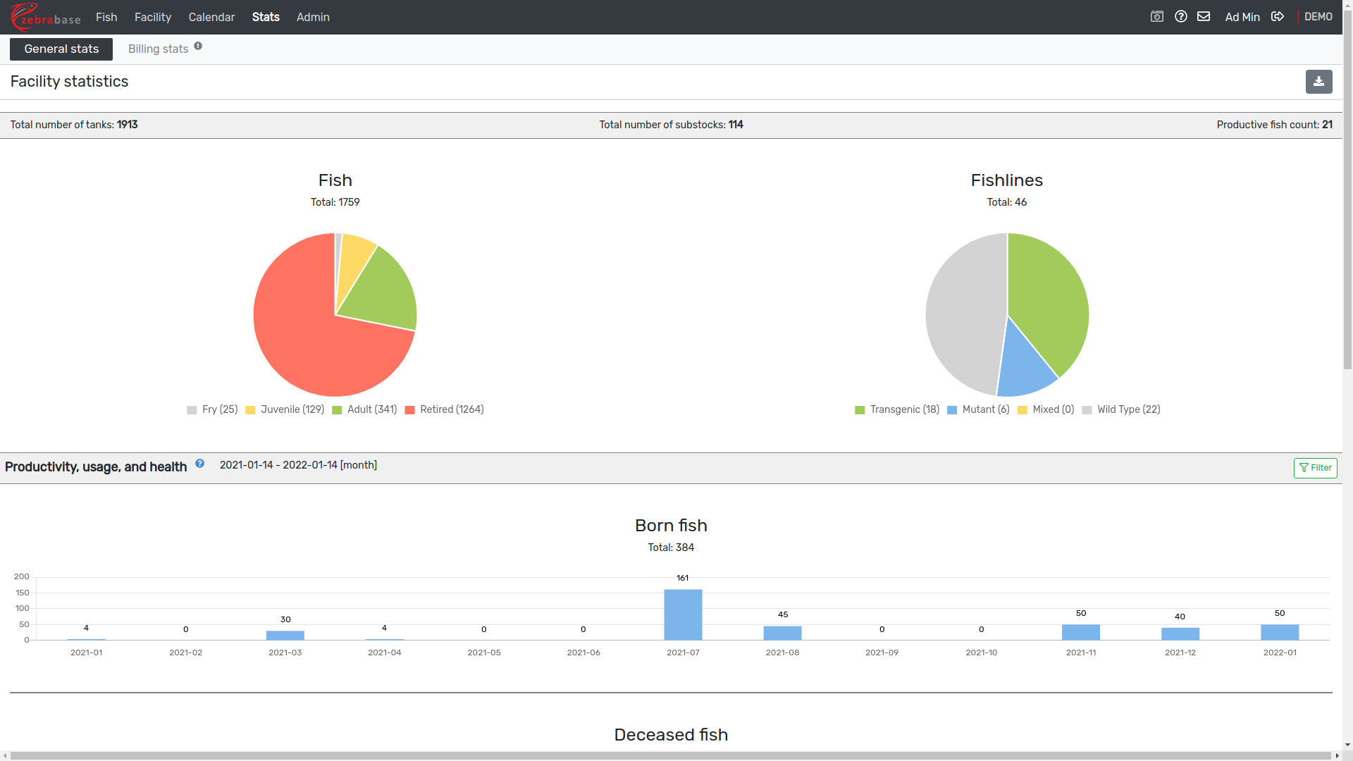Click the Mutant blue legend swatch

pos(952,410)
